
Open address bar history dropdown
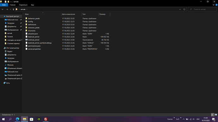point(180,9)
